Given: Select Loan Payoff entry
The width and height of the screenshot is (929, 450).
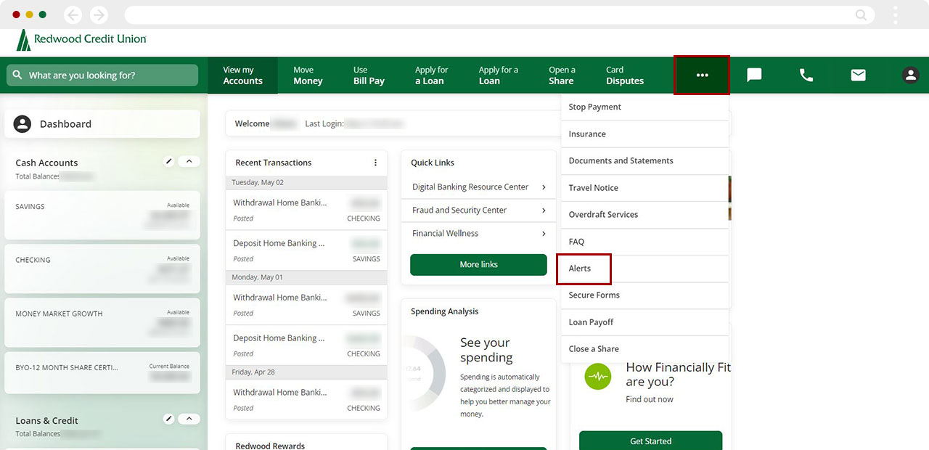Looking at the screenshot, I should tap(644, 322).
